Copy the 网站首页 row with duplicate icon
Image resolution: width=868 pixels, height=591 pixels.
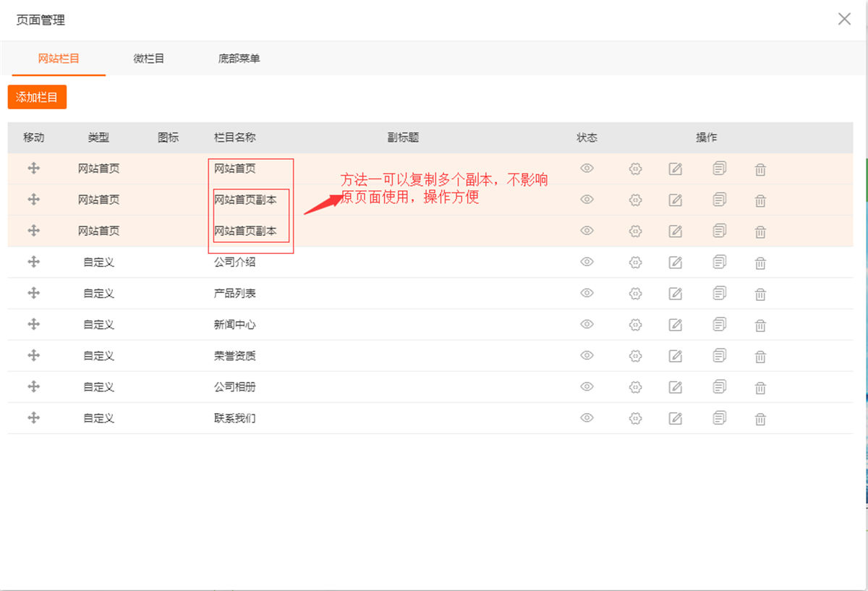click(719, 169)
